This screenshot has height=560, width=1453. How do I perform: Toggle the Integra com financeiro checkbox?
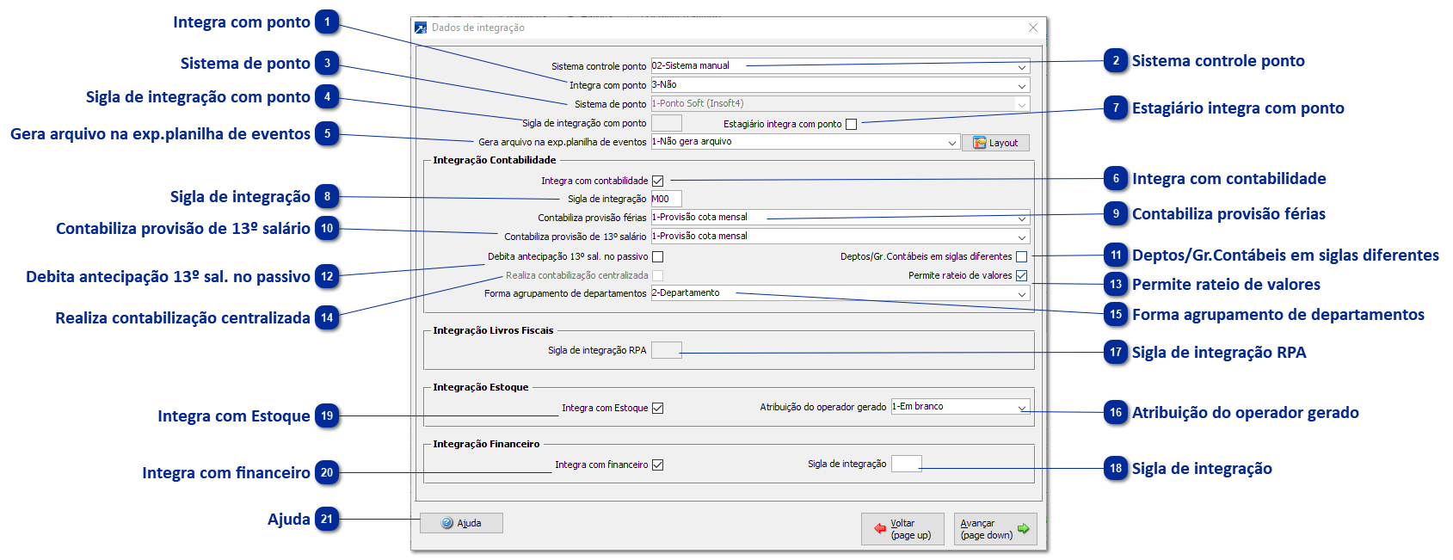click(658, 465)
